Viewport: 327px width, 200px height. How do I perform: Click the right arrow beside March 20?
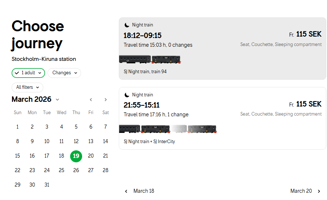[x=319, y=191]
